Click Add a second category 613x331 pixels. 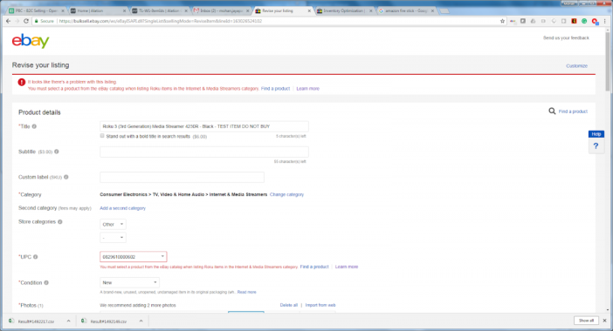(x=122, y=208)
